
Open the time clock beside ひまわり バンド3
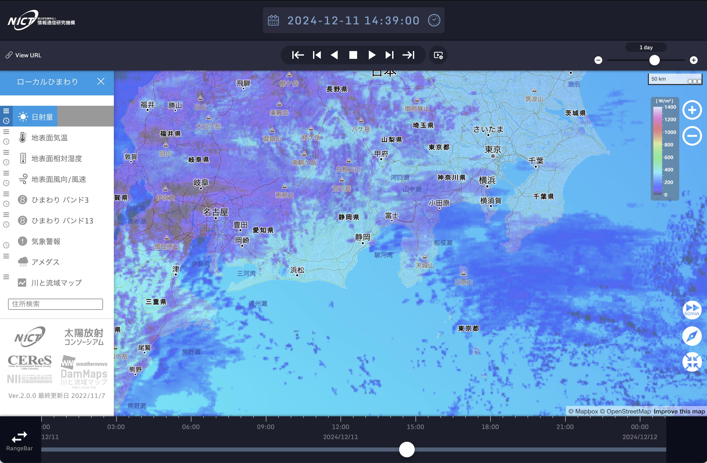(6, 204)
